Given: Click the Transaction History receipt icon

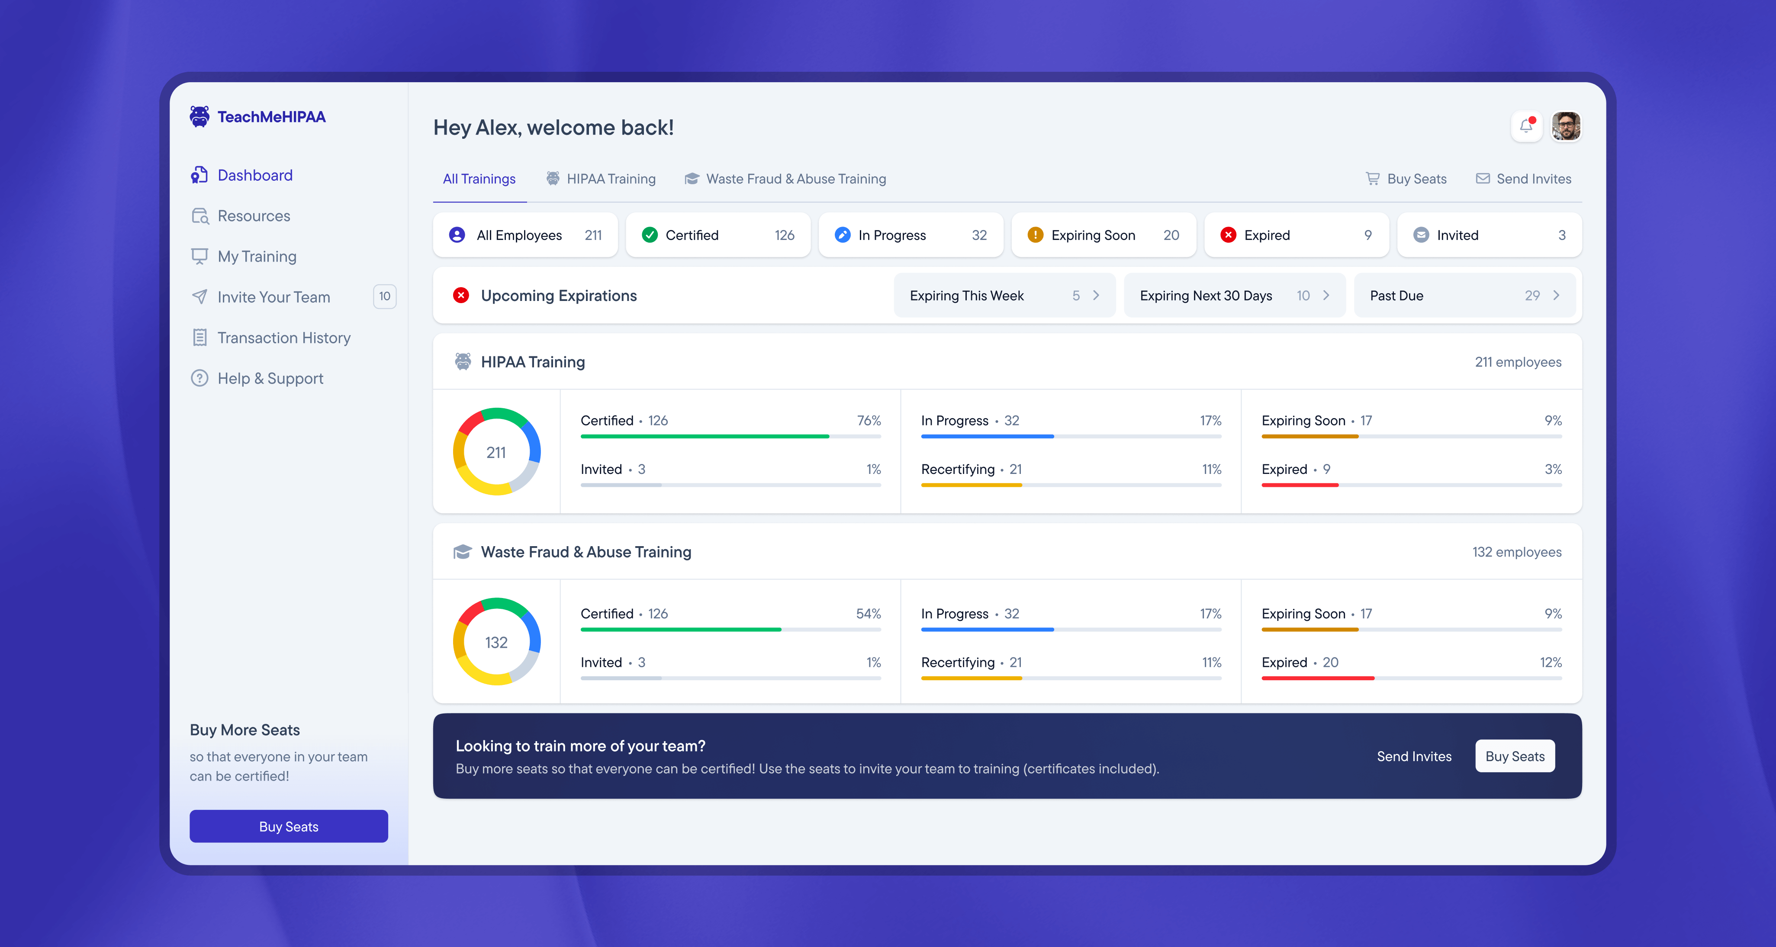Looking at the screenshot, I should 199,337.
